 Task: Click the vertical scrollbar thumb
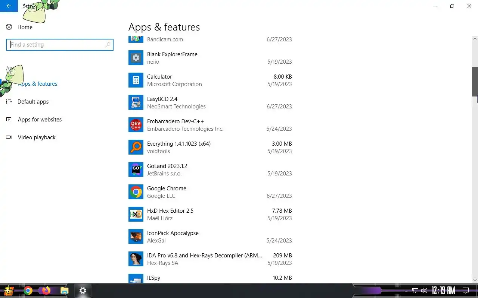tap(475, 82)
